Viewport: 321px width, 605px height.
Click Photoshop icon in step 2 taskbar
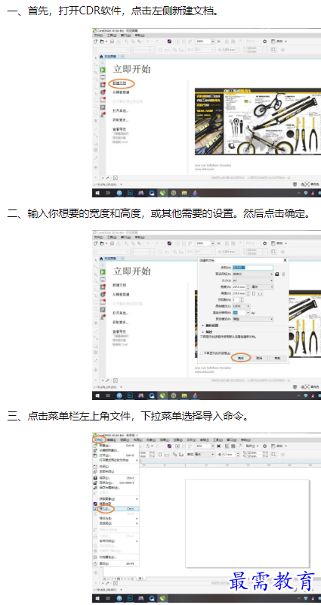[130, 395]
